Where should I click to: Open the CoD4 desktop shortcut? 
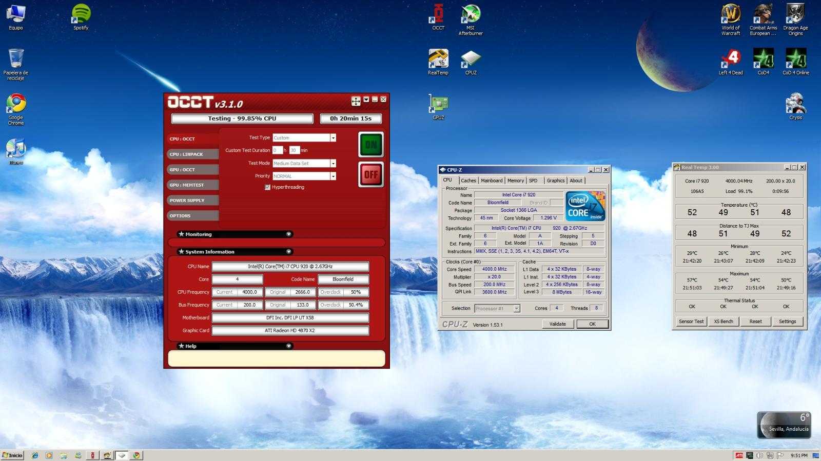coord(763,62)
